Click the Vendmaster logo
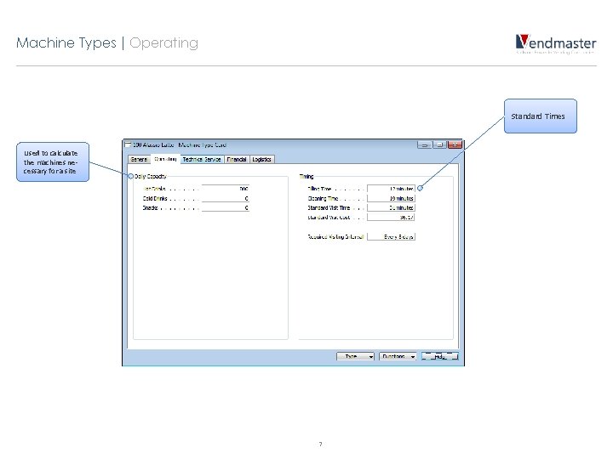The height and width of the screenshot is (459, 613). coord(555,43)
